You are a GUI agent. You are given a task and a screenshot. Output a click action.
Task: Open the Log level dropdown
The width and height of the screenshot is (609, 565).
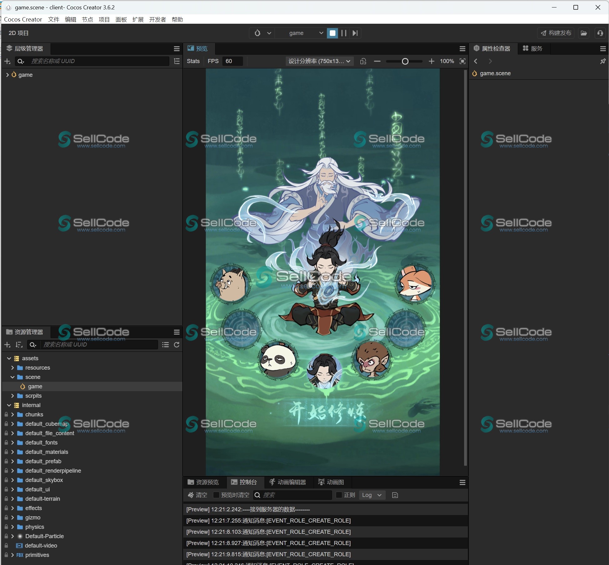click(372, 495)
